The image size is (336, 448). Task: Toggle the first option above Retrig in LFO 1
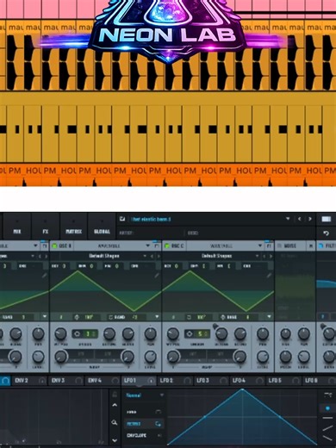144,412
